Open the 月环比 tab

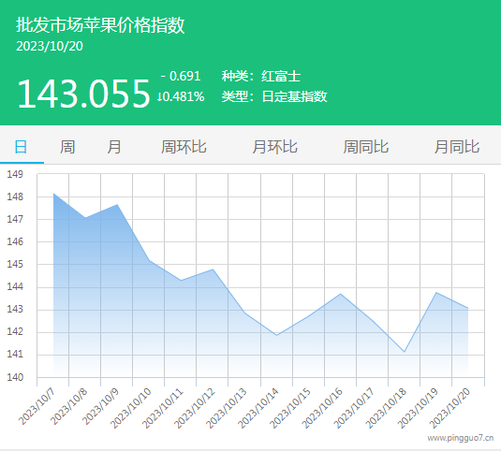(x=274, y=147)
